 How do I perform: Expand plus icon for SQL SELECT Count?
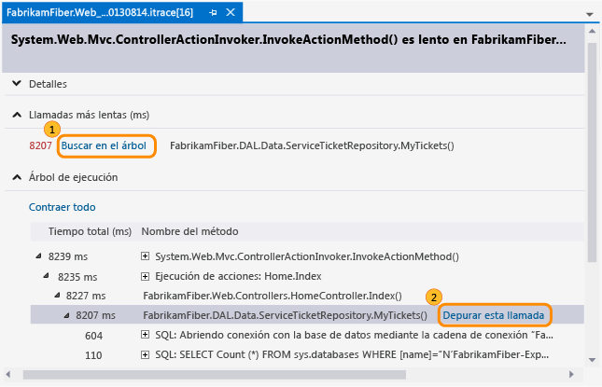[x=146, y=355]
